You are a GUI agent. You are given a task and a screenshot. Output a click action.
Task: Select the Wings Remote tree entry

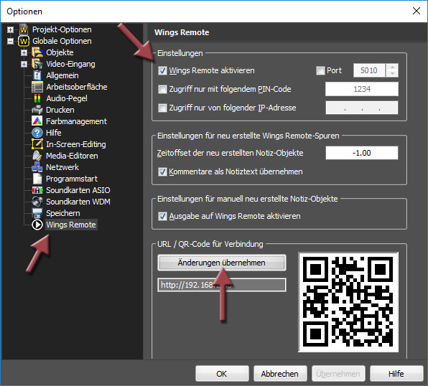71,225
